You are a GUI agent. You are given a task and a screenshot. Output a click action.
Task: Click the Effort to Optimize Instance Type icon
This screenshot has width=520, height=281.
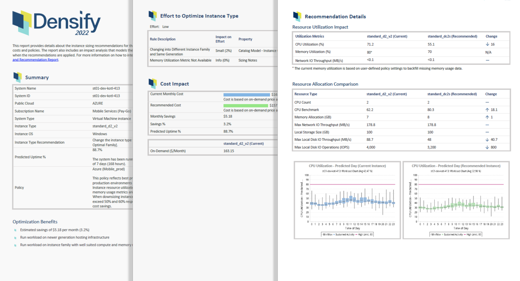pos(153,16)
